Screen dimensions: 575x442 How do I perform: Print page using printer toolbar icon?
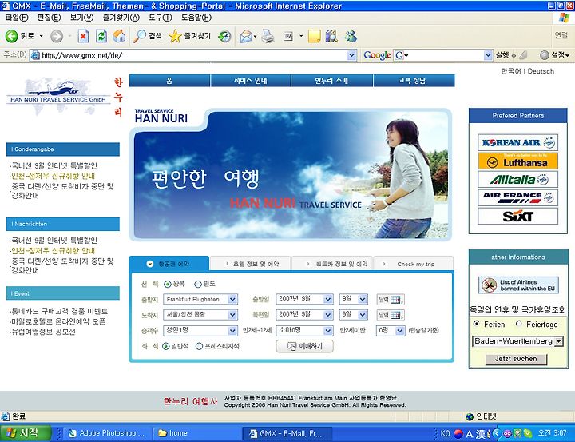pos(268,36)
